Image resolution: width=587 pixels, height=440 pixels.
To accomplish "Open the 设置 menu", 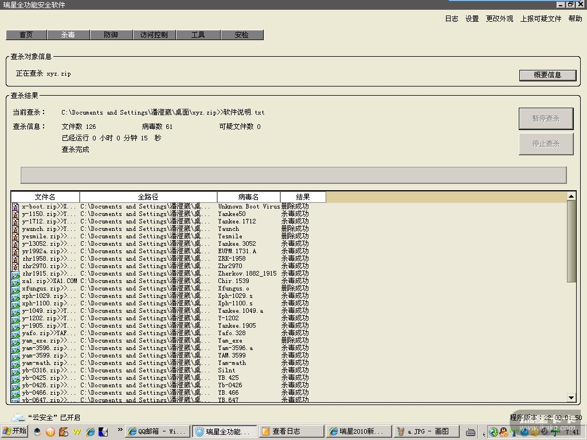I will point(472,19).
